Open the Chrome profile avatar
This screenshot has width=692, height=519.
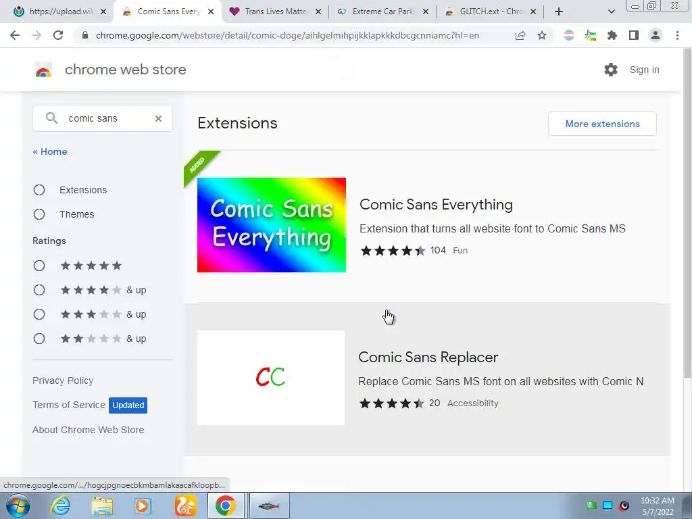[x=656, y=35]
